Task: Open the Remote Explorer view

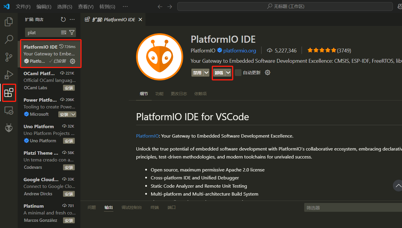Action: [x=9, y=110]
